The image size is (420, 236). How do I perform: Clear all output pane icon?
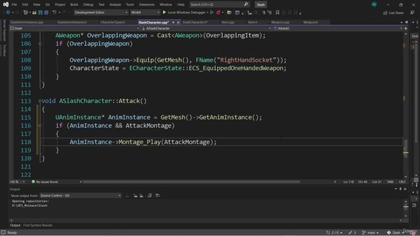pos(150,195)
